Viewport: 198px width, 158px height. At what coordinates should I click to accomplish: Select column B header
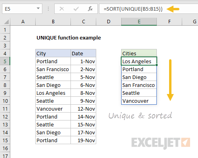(x=53, y=21)
